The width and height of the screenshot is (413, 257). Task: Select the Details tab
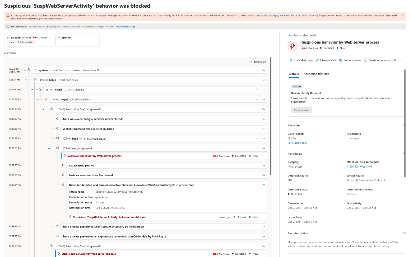point(294,74)
